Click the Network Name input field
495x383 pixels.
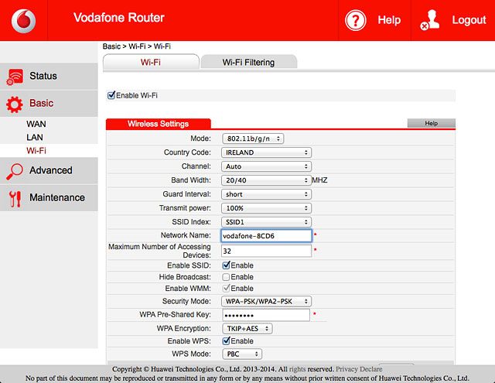pyautogui.click(x=266, y=236)
